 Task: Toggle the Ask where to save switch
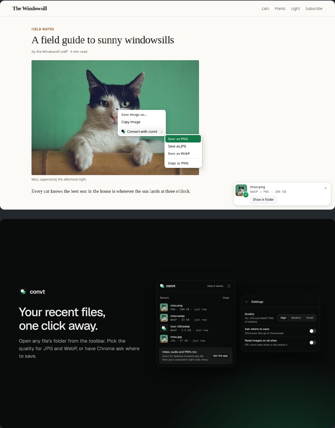[x=313, y=331]
